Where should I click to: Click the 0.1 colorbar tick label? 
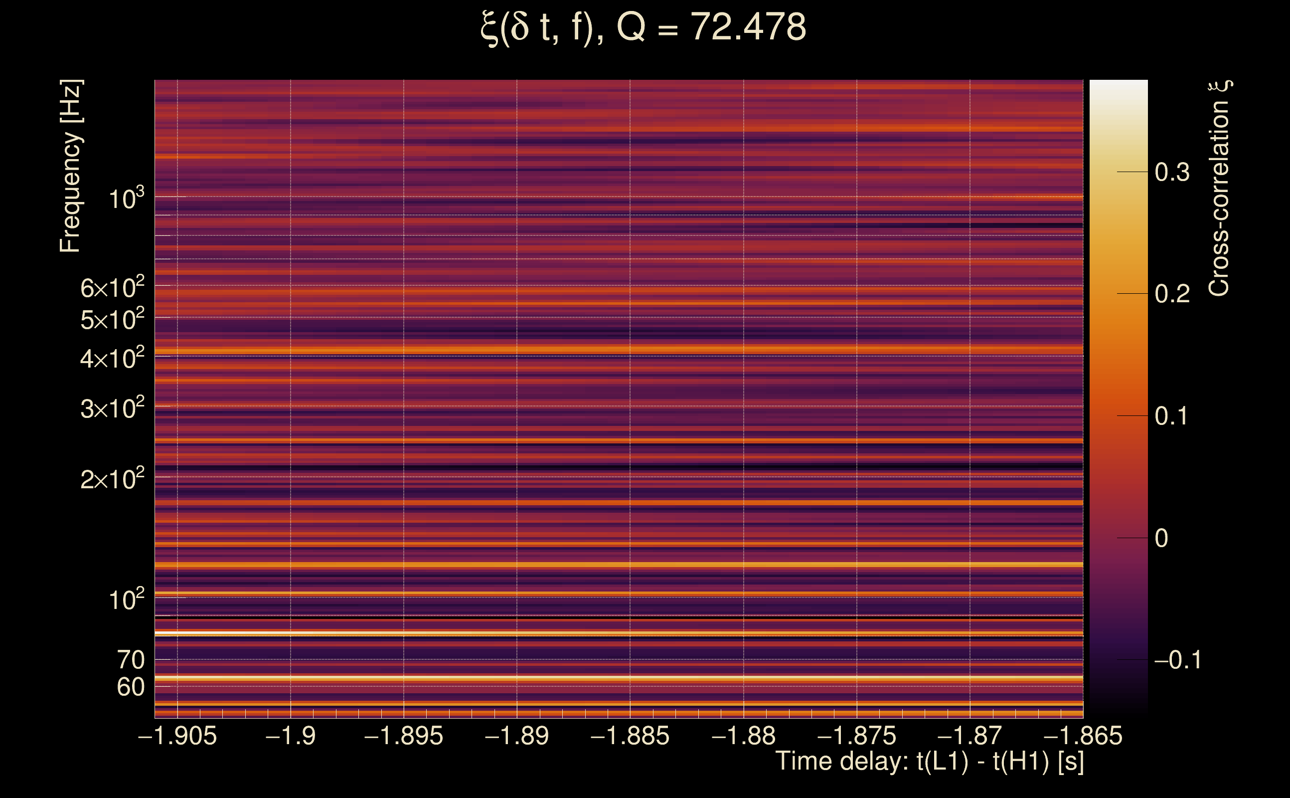click(x=1172, y=416)
